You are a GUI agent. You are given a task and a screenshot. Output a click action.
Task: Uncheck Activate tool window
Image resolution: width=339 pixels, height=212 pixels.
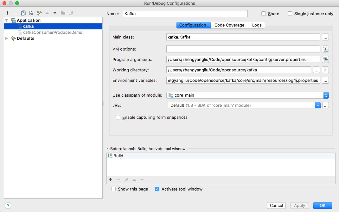pyautogui.click(x=157, y=189)
